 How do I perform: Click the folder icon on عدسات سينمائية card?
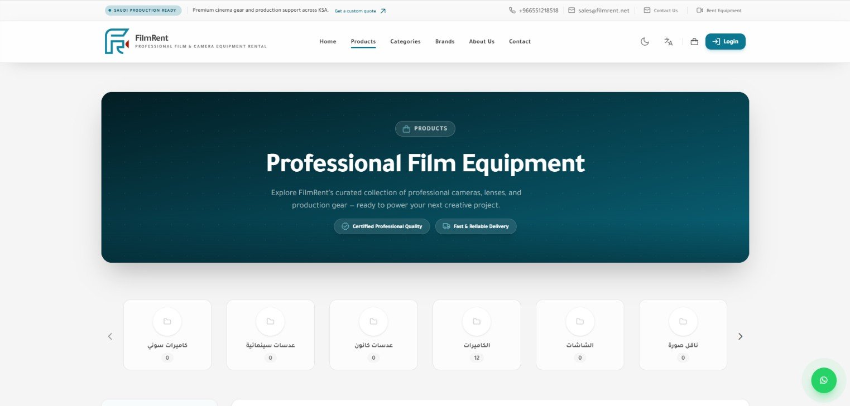(x=270, y=321)
